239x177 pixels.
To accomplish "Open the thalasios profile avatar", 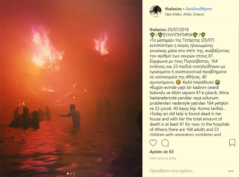I will point(155,11).
